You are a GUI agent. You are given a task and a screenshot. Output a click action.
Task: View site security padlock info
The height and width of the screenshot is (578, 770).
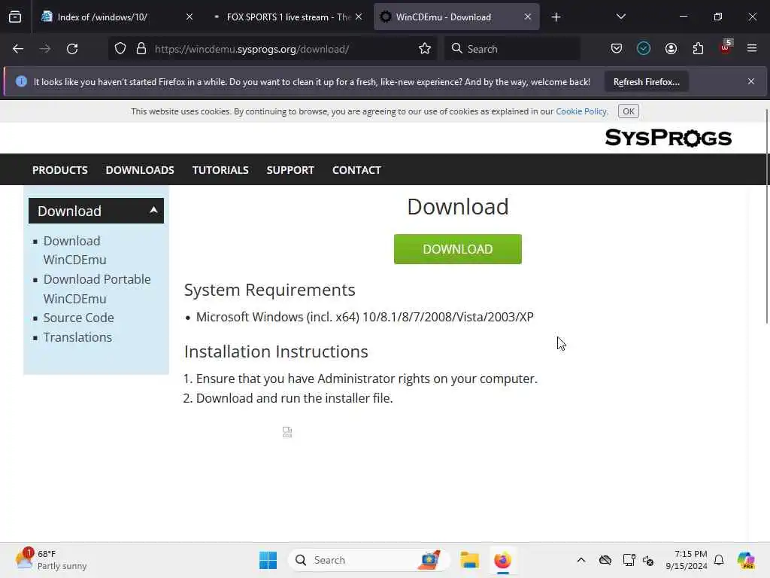tap(141, 49)
